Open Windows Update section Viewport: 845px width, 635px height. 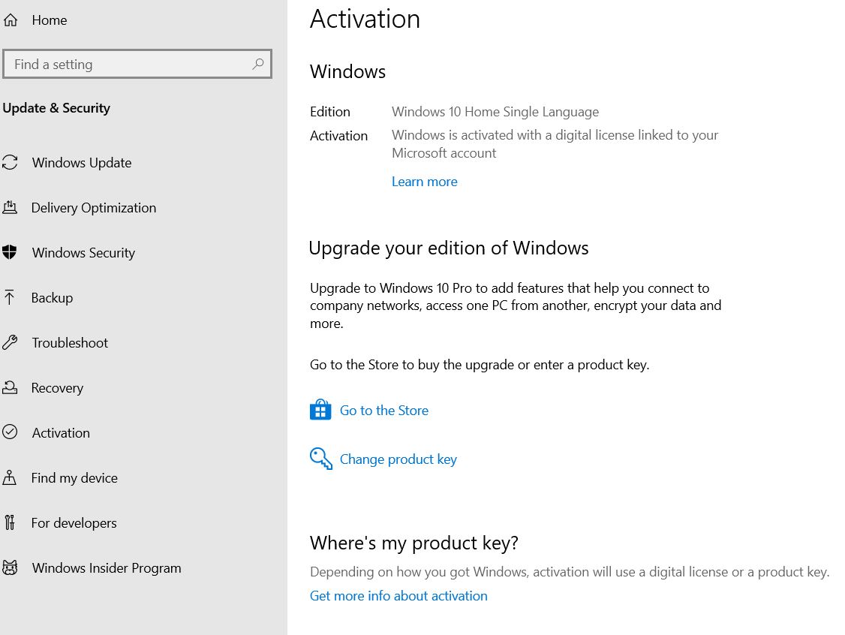coord(82,163)
